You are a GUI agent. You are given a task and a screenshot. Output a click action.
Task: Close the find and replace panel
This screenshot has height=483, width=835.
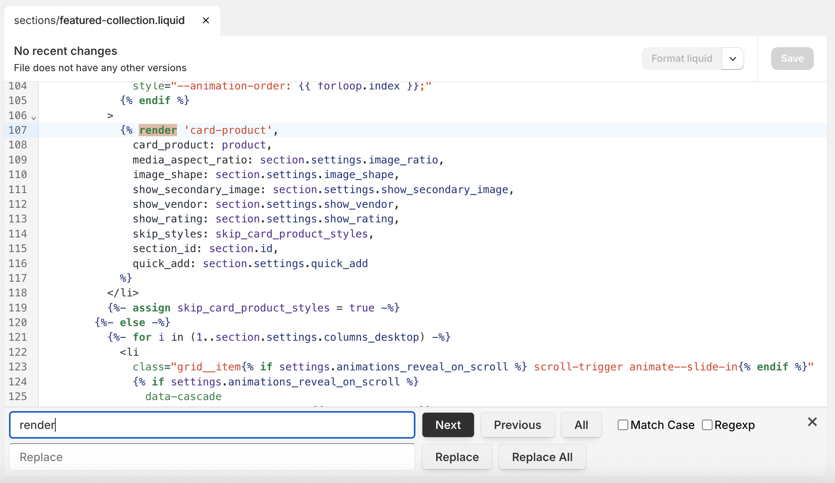tap(812, 422)
